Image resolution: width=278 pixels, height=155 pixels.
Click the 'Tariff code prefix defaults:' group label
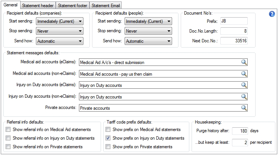coord(129,122)
